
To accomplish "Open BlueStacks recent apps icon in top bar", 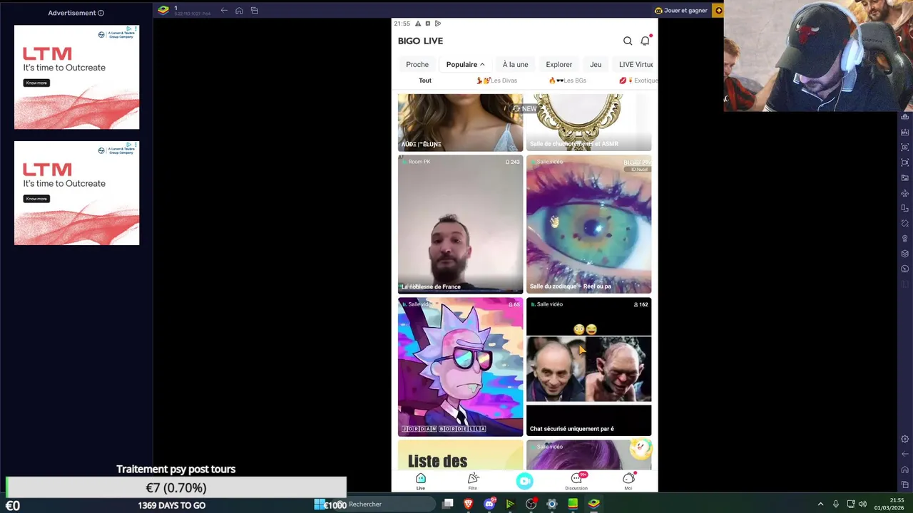I will (255, 11).
